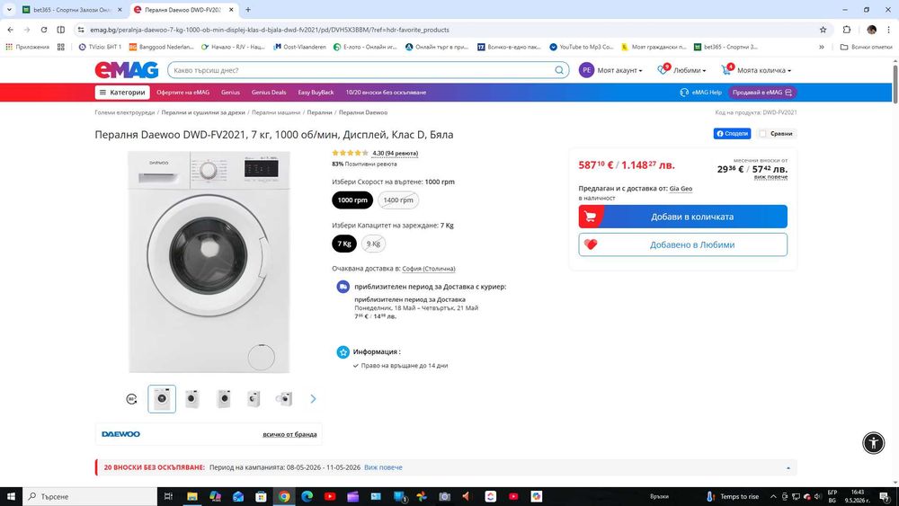Open the Task View taskbar icon
This screenshot has width=899, height=506.
tap(168, 496)
